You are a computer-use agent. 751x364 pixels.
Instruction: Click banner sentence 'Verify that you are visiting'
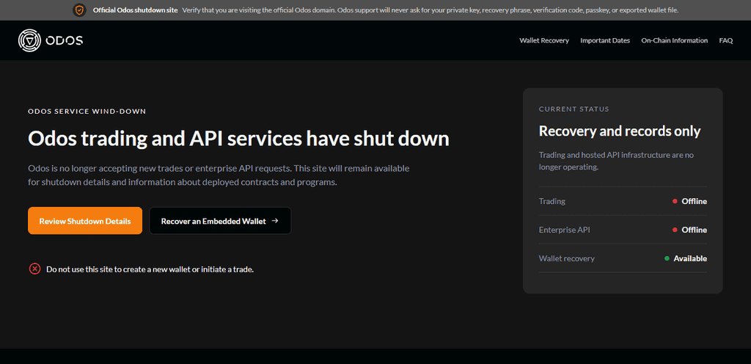point(430,10)
